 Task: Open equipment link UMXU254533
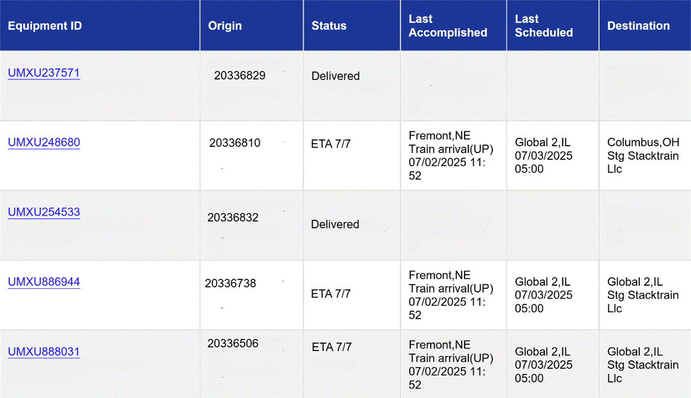[x=44, y=212]
